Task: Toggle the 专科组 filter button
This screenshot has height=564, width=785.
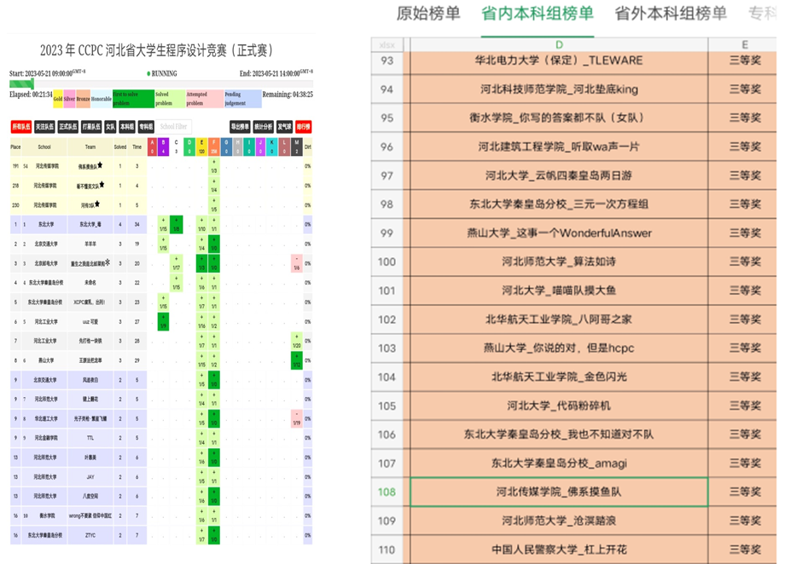Action: [x=146, y=127]
